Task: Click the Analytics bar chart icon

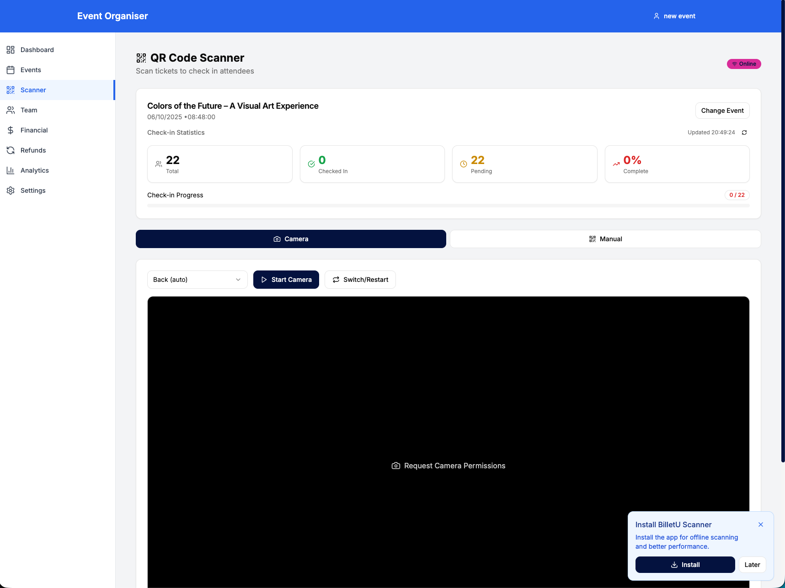Action: click(11, 170)
